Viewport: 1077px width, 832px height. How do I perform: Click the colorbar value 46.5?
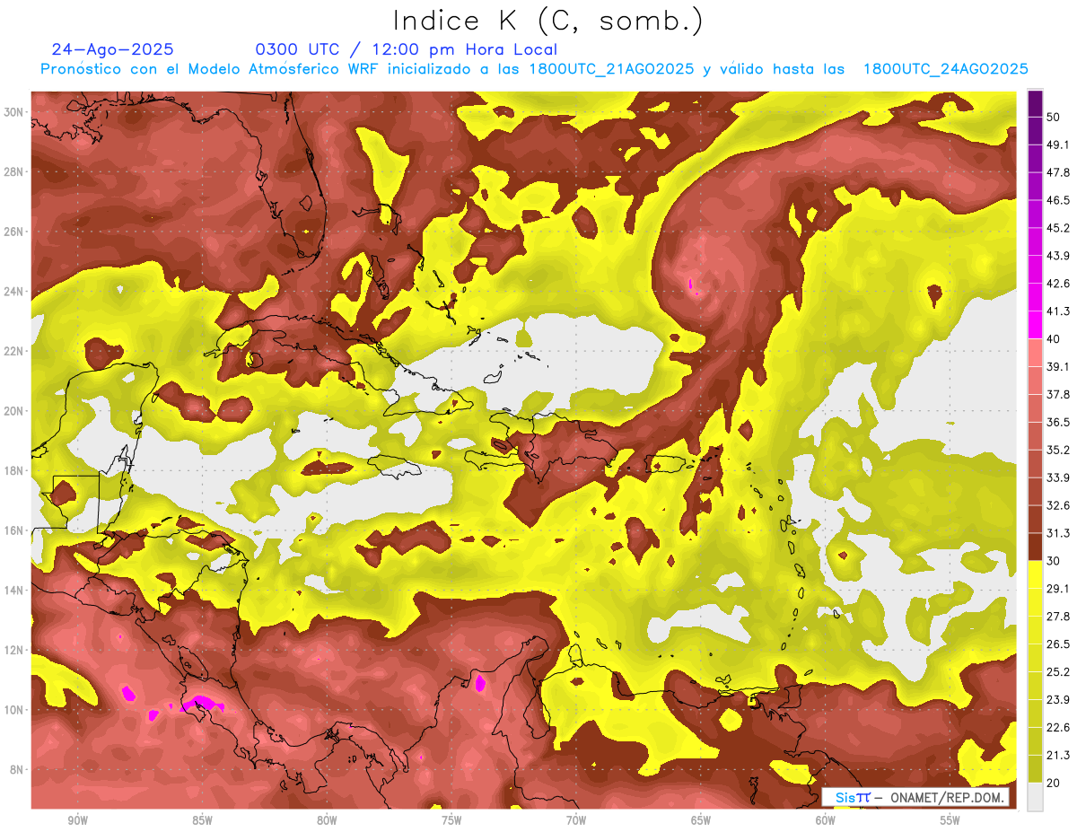(1059, 200)
